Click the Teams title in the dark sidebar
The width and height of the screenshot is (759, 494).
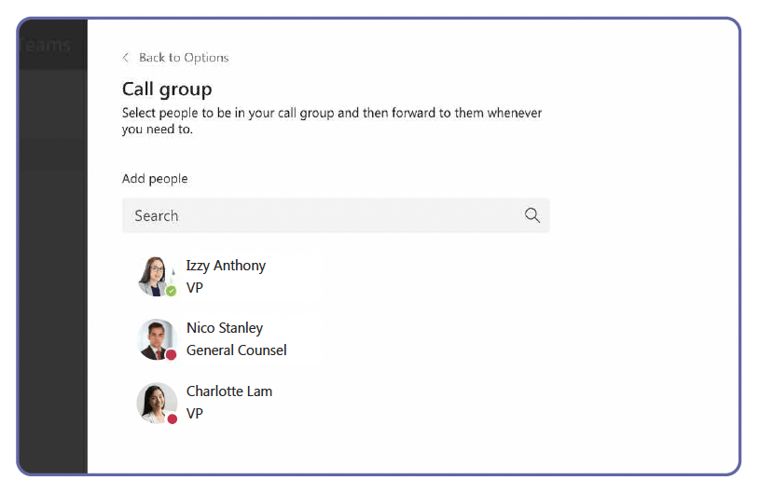(48, 45)
